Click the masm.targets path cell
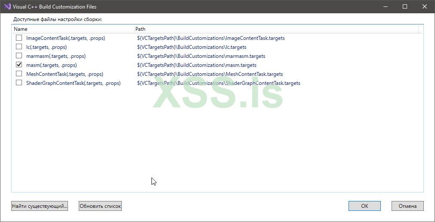The width and height of the screenshot is (435, 222). tap(197, 65)
